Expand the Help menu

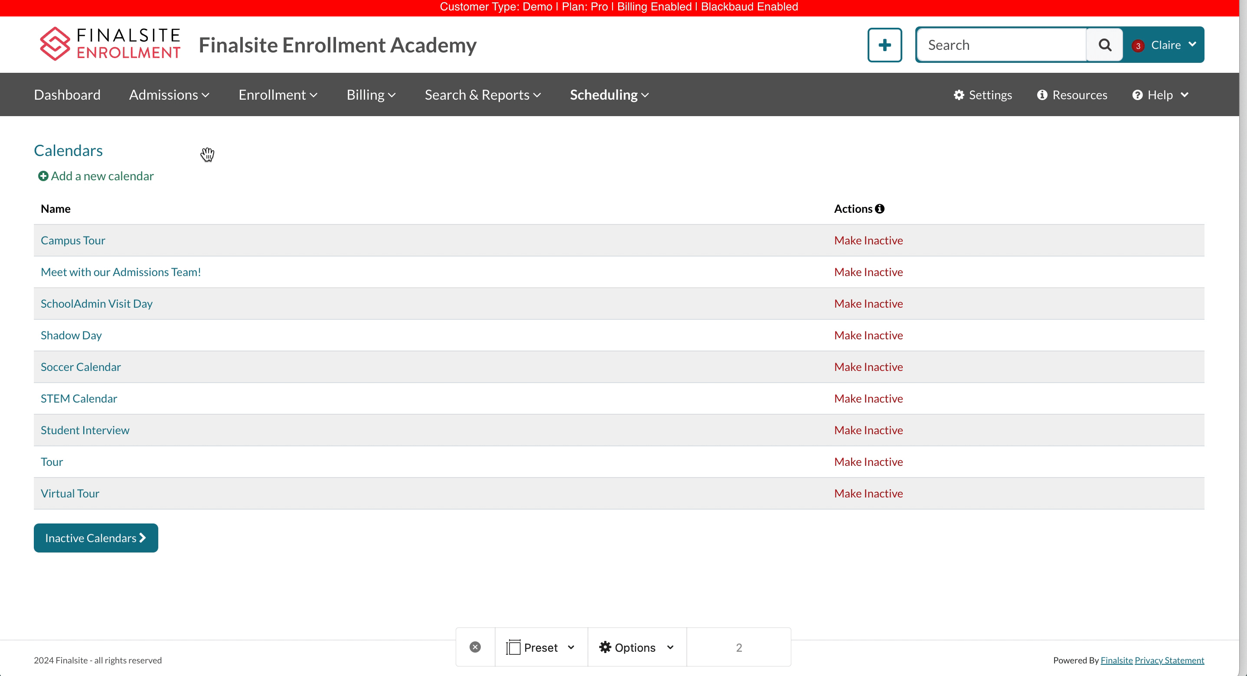pos(1160,95)
